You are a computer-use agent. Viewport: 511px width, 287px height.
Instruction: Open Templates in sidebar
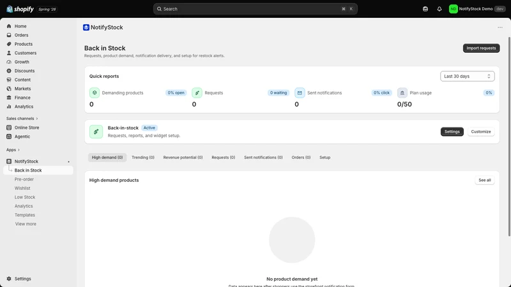[25, 215]
